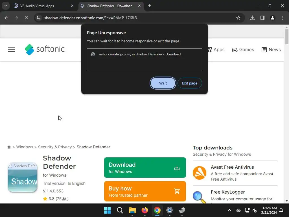Open Windows breadcrumb link
Image resolution: width=289 pixels, height=217 pixels.
[x=25, y=147]
